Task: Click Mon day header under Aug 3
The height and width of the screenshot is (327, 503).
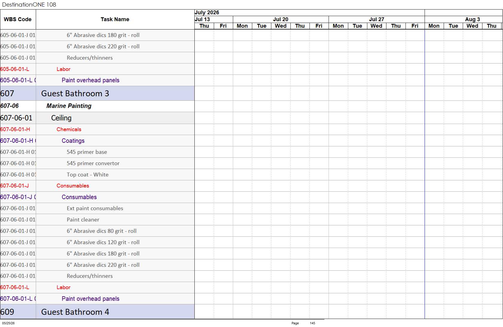Action: click(434, 26)
